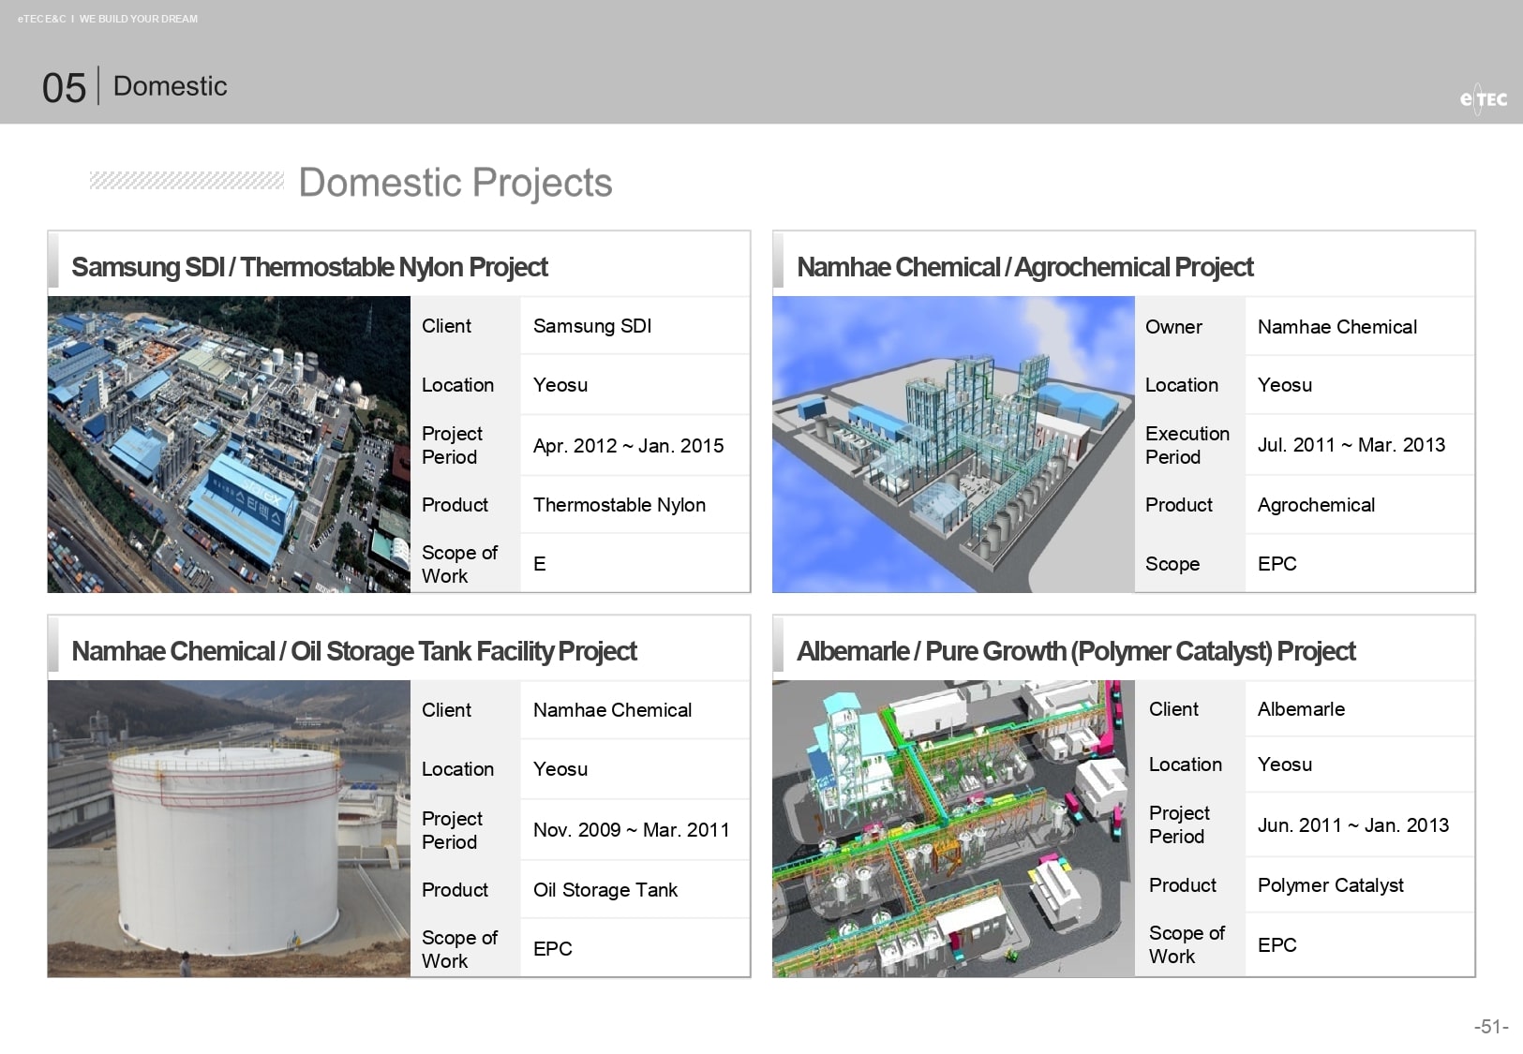The image size is (1523, 1054).
Task: Click the 'Samsung SDI' client value
Action: 592,326
